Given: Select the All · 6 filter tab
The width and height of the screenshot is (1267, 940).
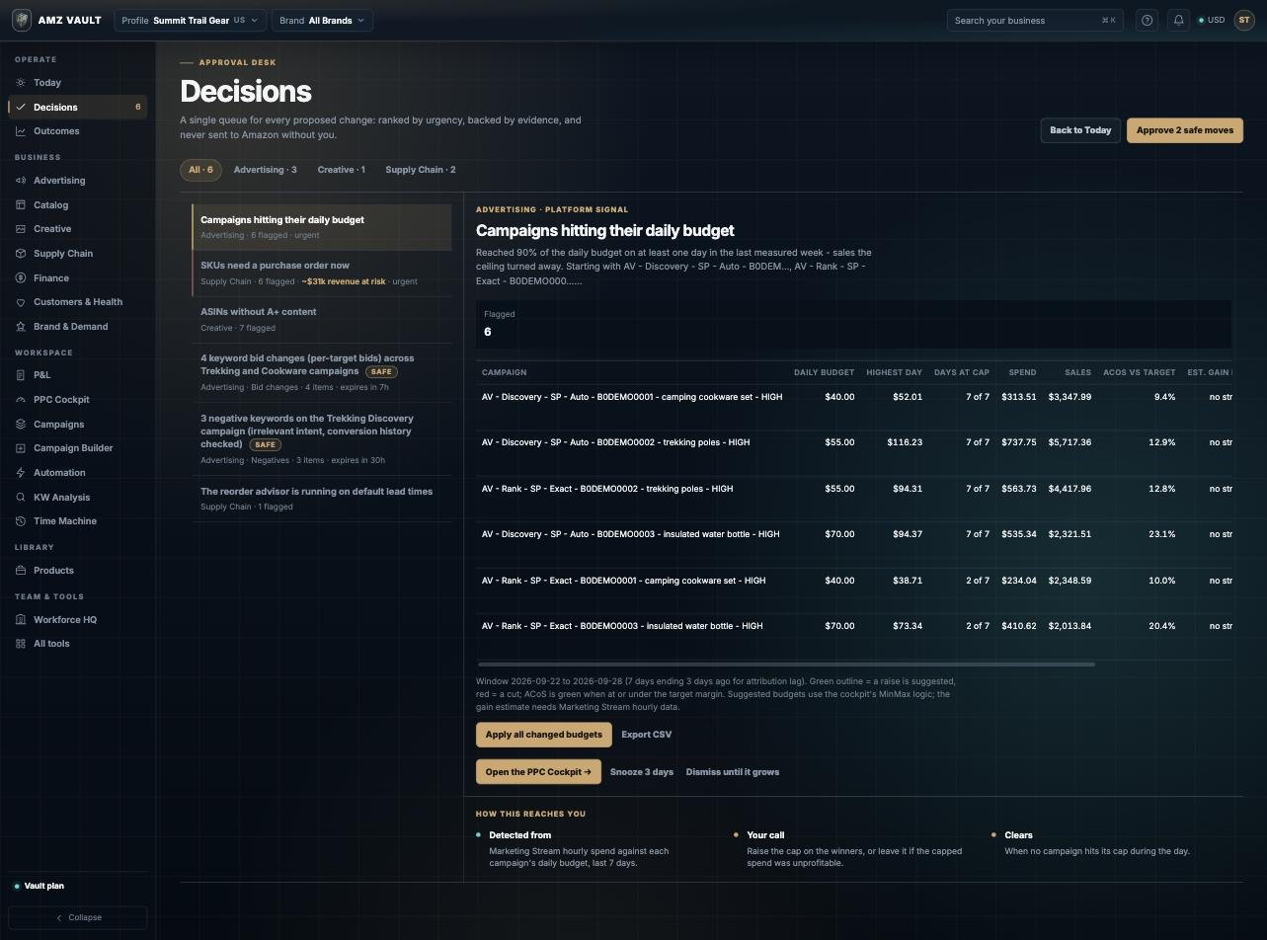Looking at the screenshot, I should [x=200, y=170].
